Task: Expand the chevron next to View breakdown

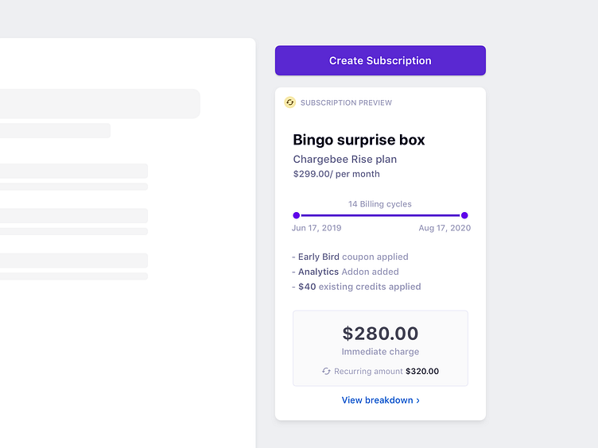Action: 418,400
